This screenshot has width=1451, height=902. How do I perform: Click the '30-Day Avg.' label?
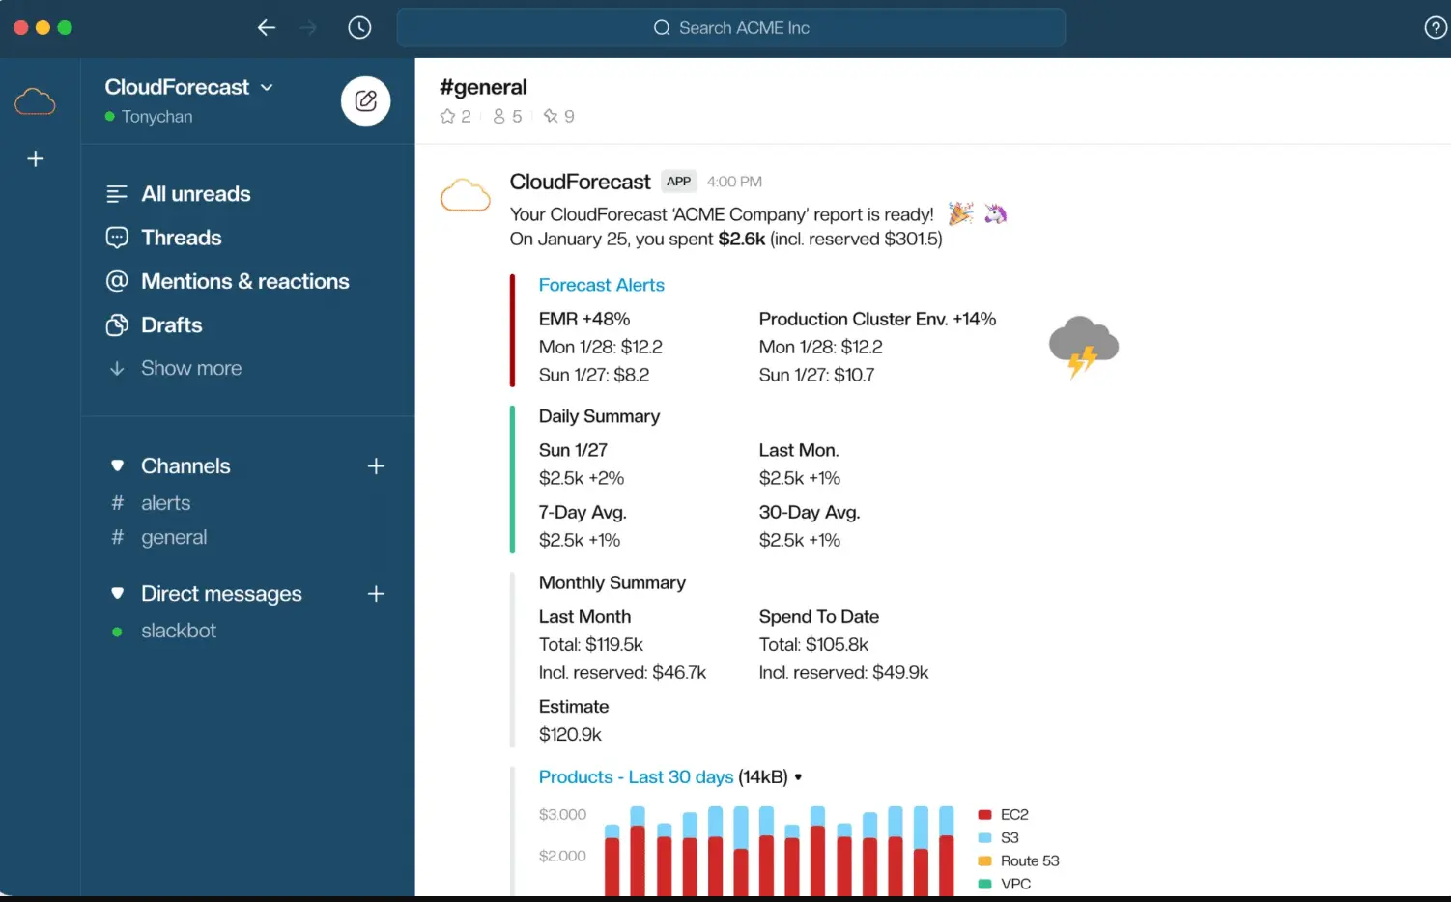click(x=810, y=512)
